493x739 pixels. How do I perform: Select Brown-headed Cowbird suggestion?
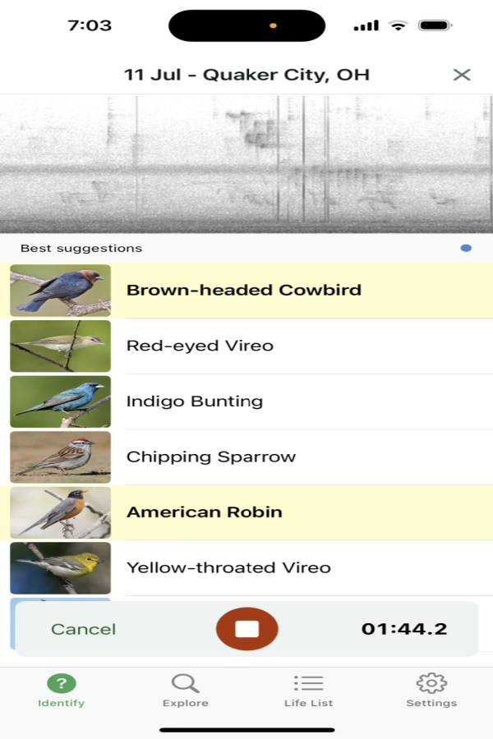tap(243, 290)
